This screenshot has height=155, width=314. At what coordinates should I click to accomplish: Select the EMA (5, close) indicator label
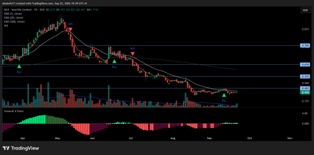point(13,14)
